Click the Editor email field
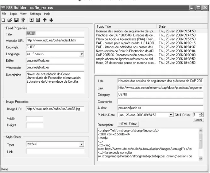The image size is (210, 173). point(55,61)
